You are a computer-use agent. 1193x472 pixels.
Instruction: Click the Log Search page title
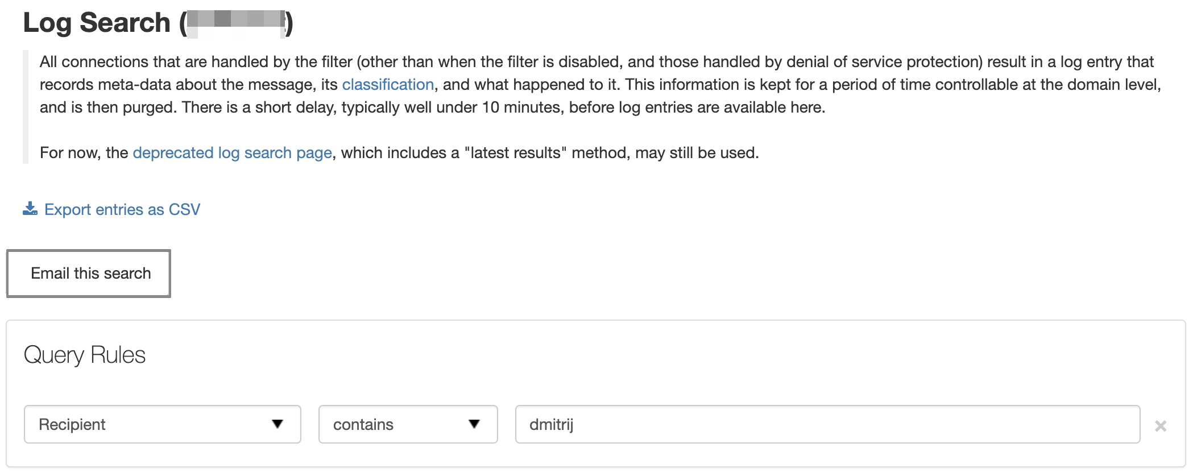158,23
